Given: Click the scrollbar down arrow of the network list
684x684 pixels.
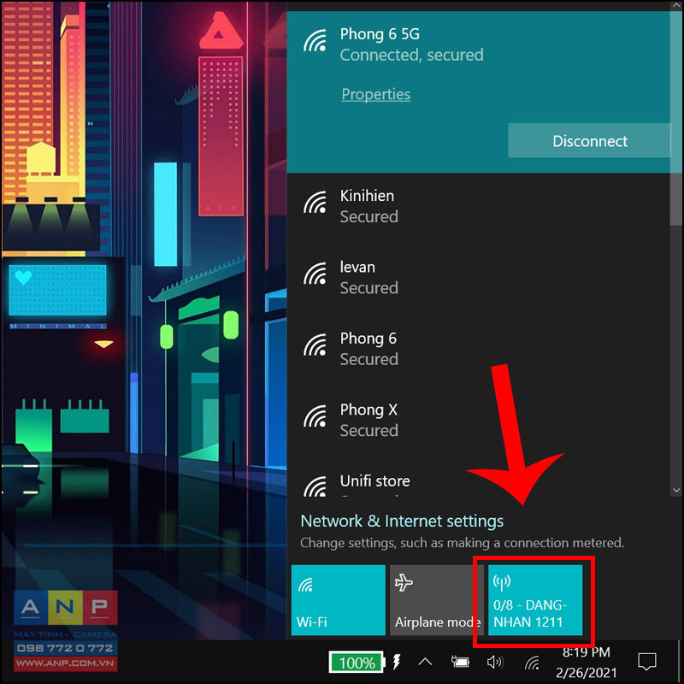Looking at the screenshot, I should 676,490.
